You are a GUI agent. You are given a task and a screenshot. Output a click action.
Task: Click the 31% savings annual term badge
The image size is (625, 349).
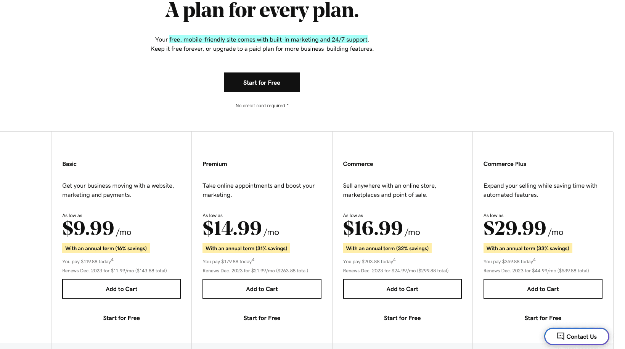click(x=246, y=248)
